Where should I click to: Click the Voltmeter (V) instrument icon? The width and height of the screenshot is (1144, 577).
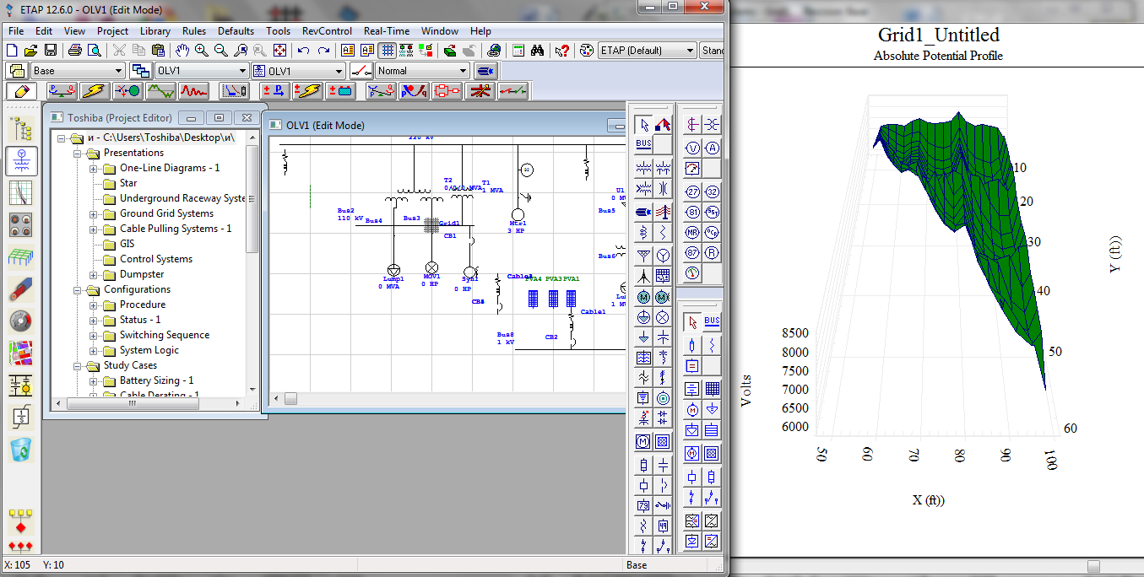click(692, 148)
